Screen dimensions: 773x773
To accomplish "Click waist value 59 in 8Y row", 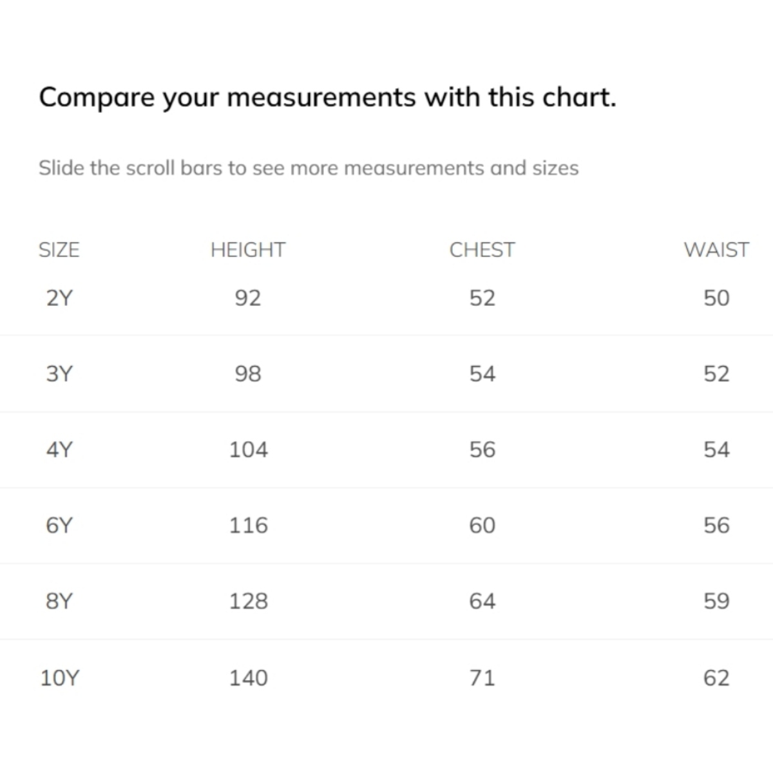I will point(716,601).
